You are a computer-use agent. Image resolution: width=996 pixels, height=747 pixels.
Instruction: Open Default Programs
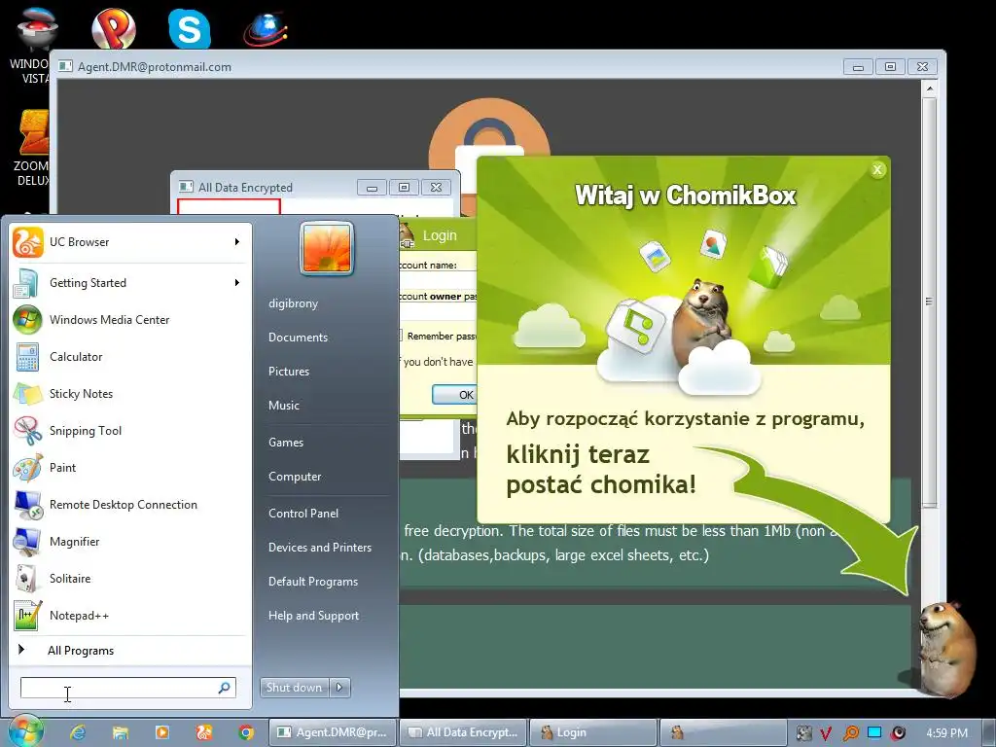click(313, 582)
